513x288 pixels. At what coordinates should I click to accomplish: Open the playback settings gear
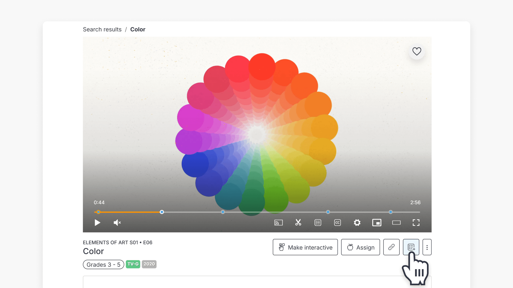[357, 223]
